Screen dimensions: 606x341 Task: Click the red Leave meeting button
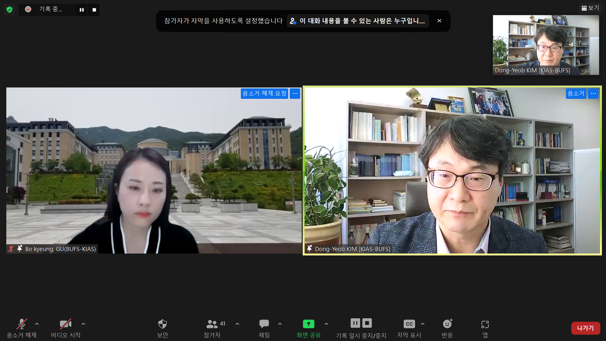(x=585, y=328)
